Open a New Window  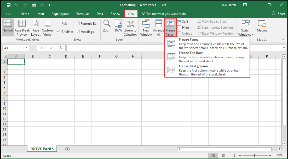146,27
